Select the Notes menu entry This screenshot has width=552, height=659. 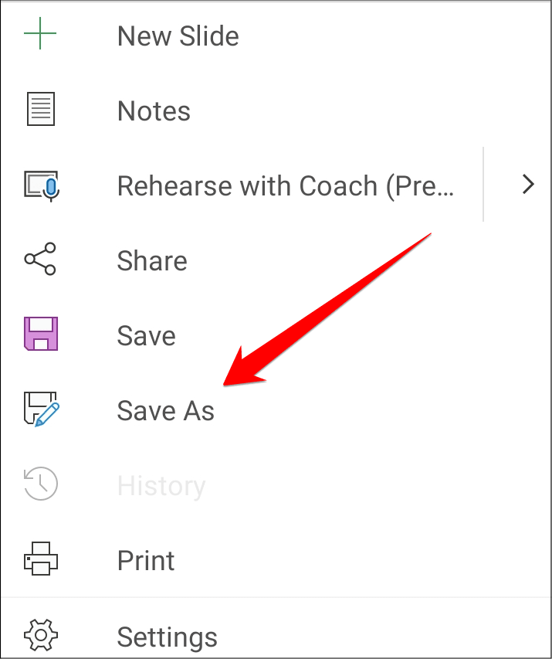tap(154, 110)
